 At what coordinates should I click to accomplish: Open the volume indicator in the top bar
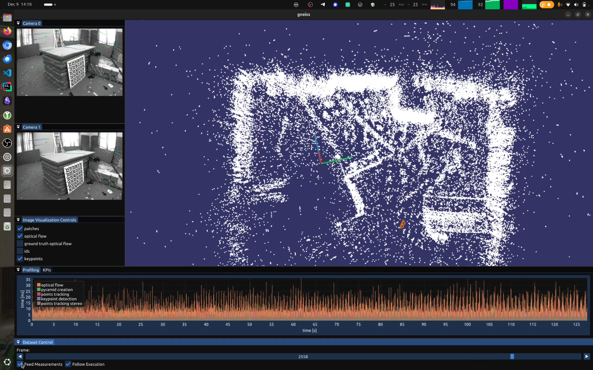click(x=576, y=5)
